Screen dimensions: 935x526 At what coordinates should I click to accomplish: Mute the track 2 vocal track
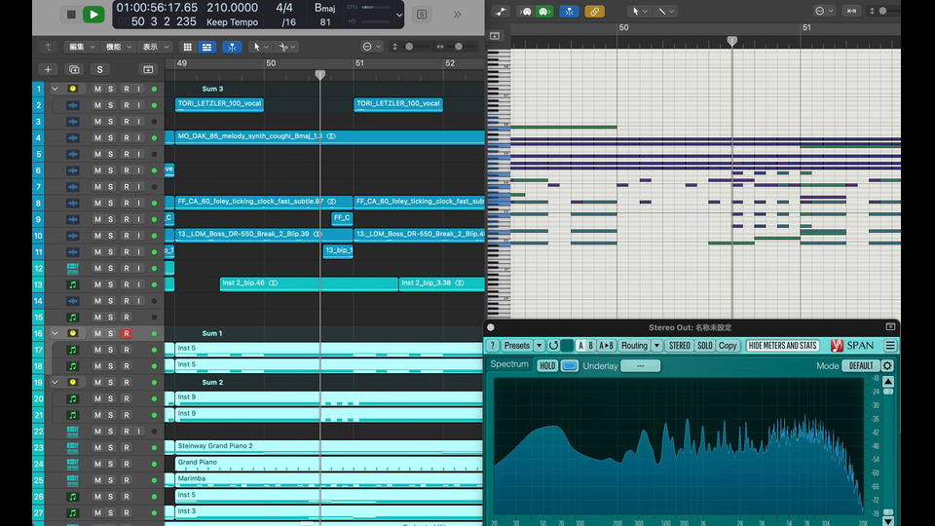click(97, 105)
